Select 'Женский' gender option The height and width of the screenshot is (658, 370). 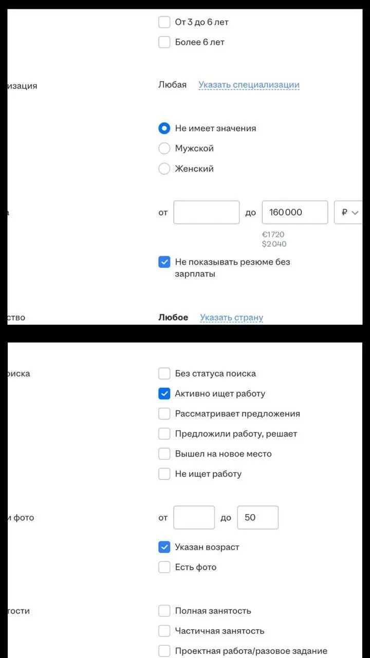[x=164, y=168]
